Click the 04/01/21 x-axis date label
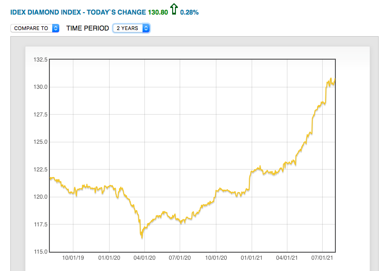This screenshot has width=389, height=271. 286,258
